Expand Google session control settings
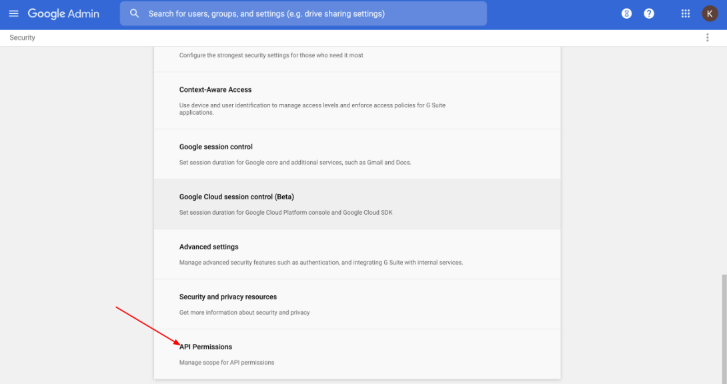This screenshot has height=384, width=727. click(x=216, y=147)
